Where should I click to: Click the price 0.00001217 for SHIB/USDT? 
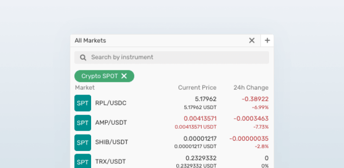tap(200, 138)
